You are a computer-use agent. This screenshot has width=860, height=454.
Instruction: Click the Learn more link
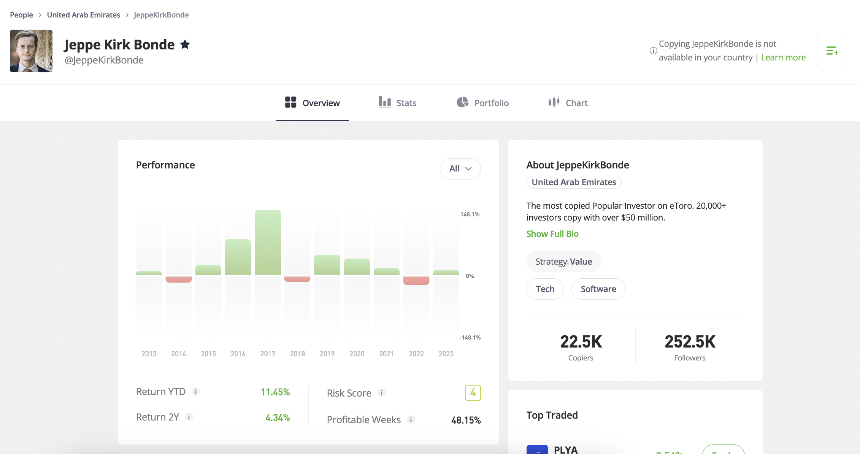tap(783, 57)
